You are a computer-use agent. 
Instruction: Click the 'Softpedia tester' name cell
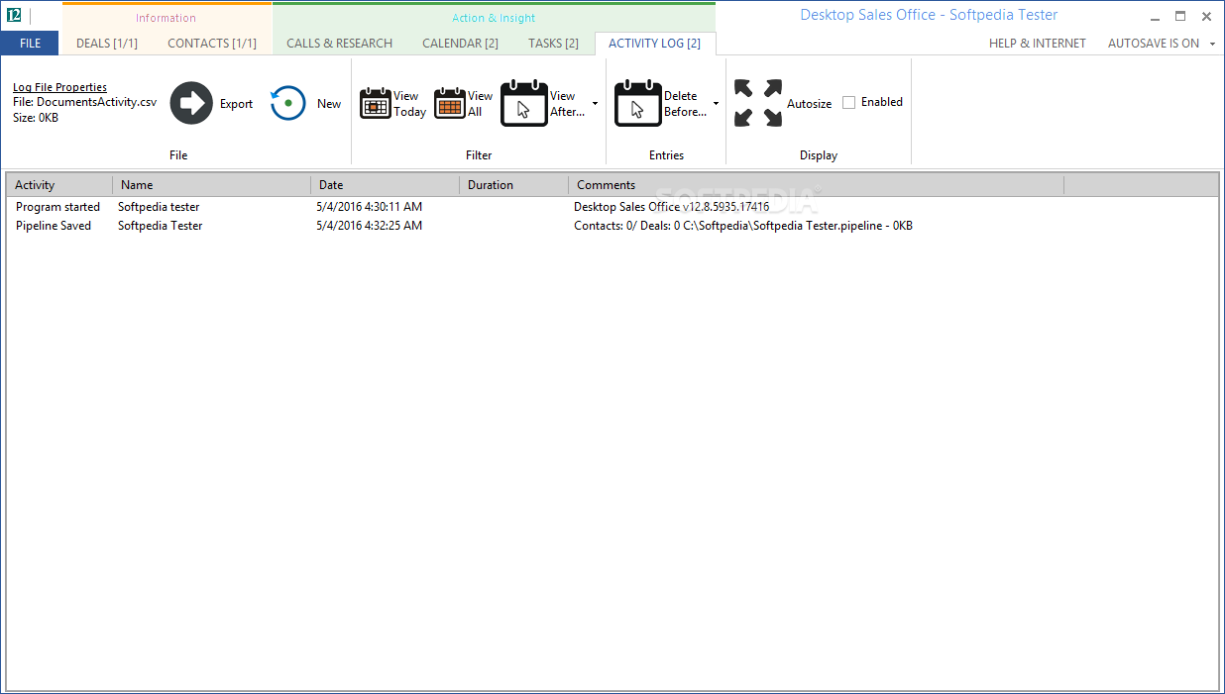159,207
